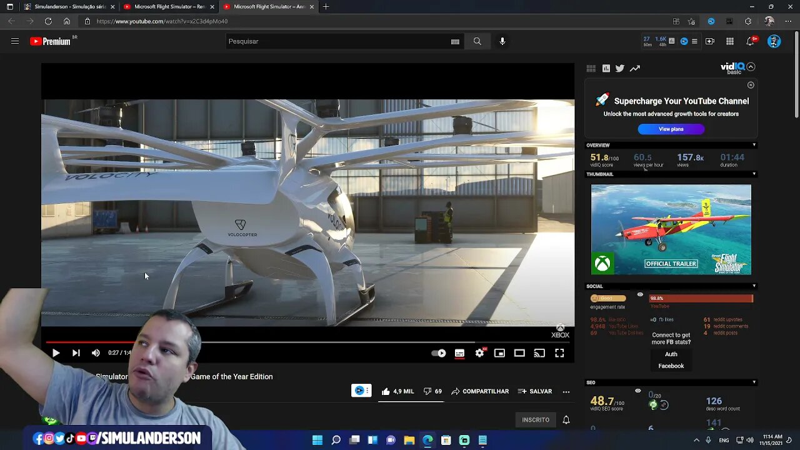Play the video
Image resolution: width=800 pixels, height=450 pixels.
56,353
